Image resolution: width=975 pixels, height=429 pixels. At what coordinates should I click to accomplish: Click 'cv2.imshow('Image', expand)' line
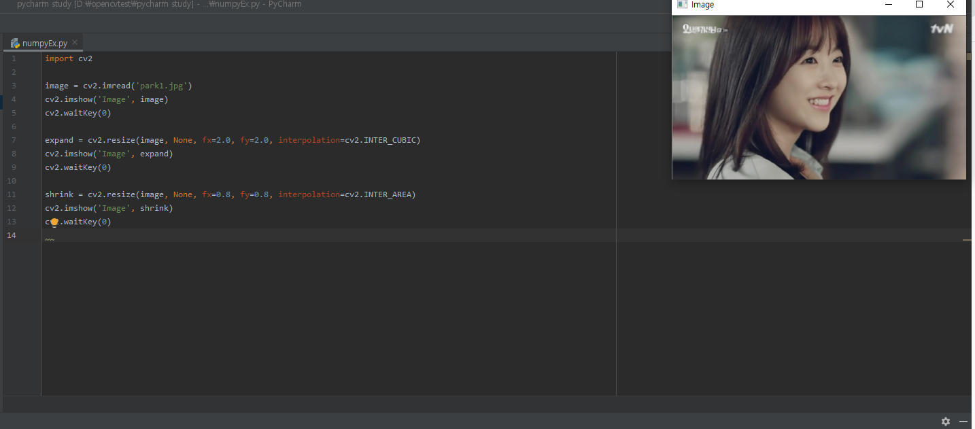109,154
